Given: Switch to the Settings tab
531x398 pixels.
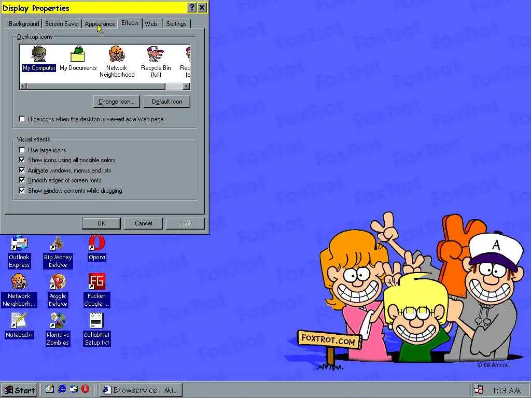Looking at the screenshot, I should [176, 24].
